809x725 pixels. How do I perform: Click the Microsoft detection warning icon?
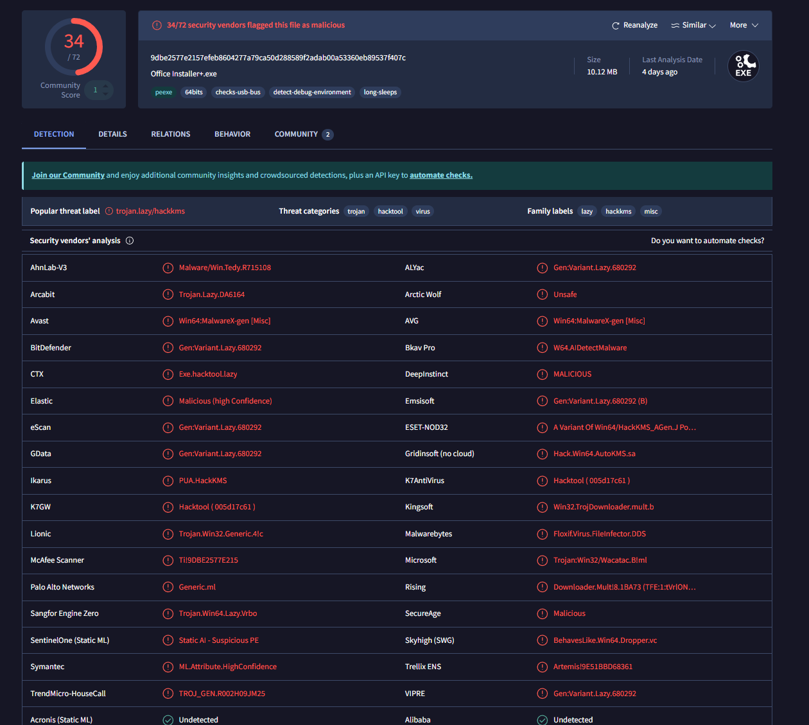pos(543,560)
